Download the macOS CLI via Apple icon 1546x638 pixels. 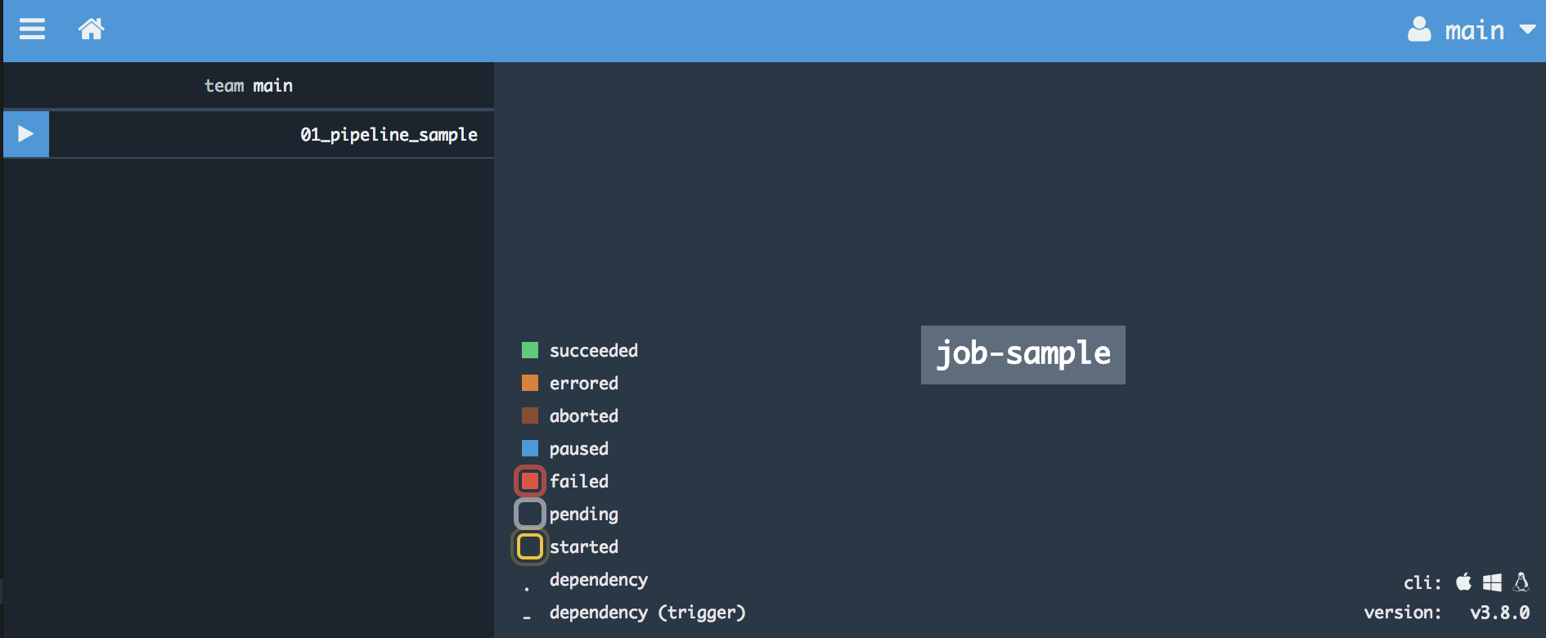pyautogui.click(x=1463, y=582)
